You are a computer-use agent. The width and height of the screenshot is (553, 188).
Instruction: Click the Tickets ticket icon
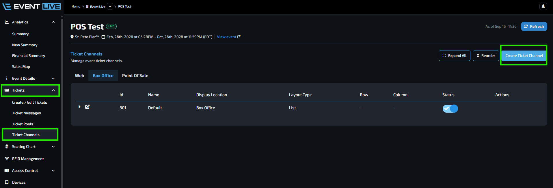(7, 90)
